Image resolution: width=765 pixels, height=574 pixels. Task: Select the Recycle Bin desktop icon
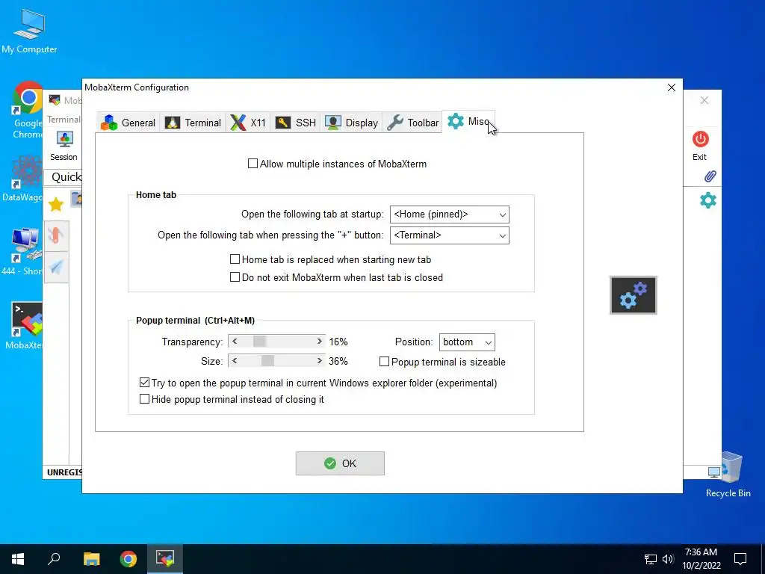point(728,475)
